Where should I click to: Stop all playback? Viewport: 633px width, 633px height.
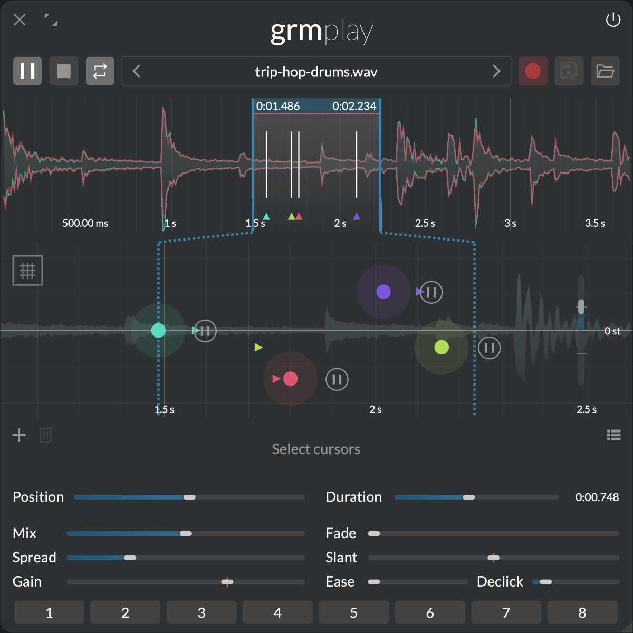pos(63,71)
